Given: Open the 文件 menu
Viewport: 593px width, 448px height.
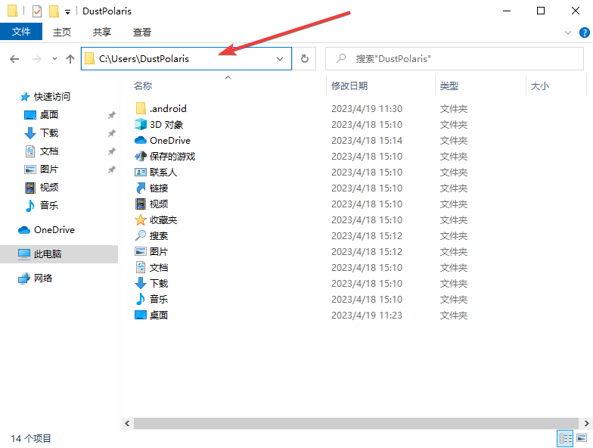Looking at the screenshot, I should [21, 32].
